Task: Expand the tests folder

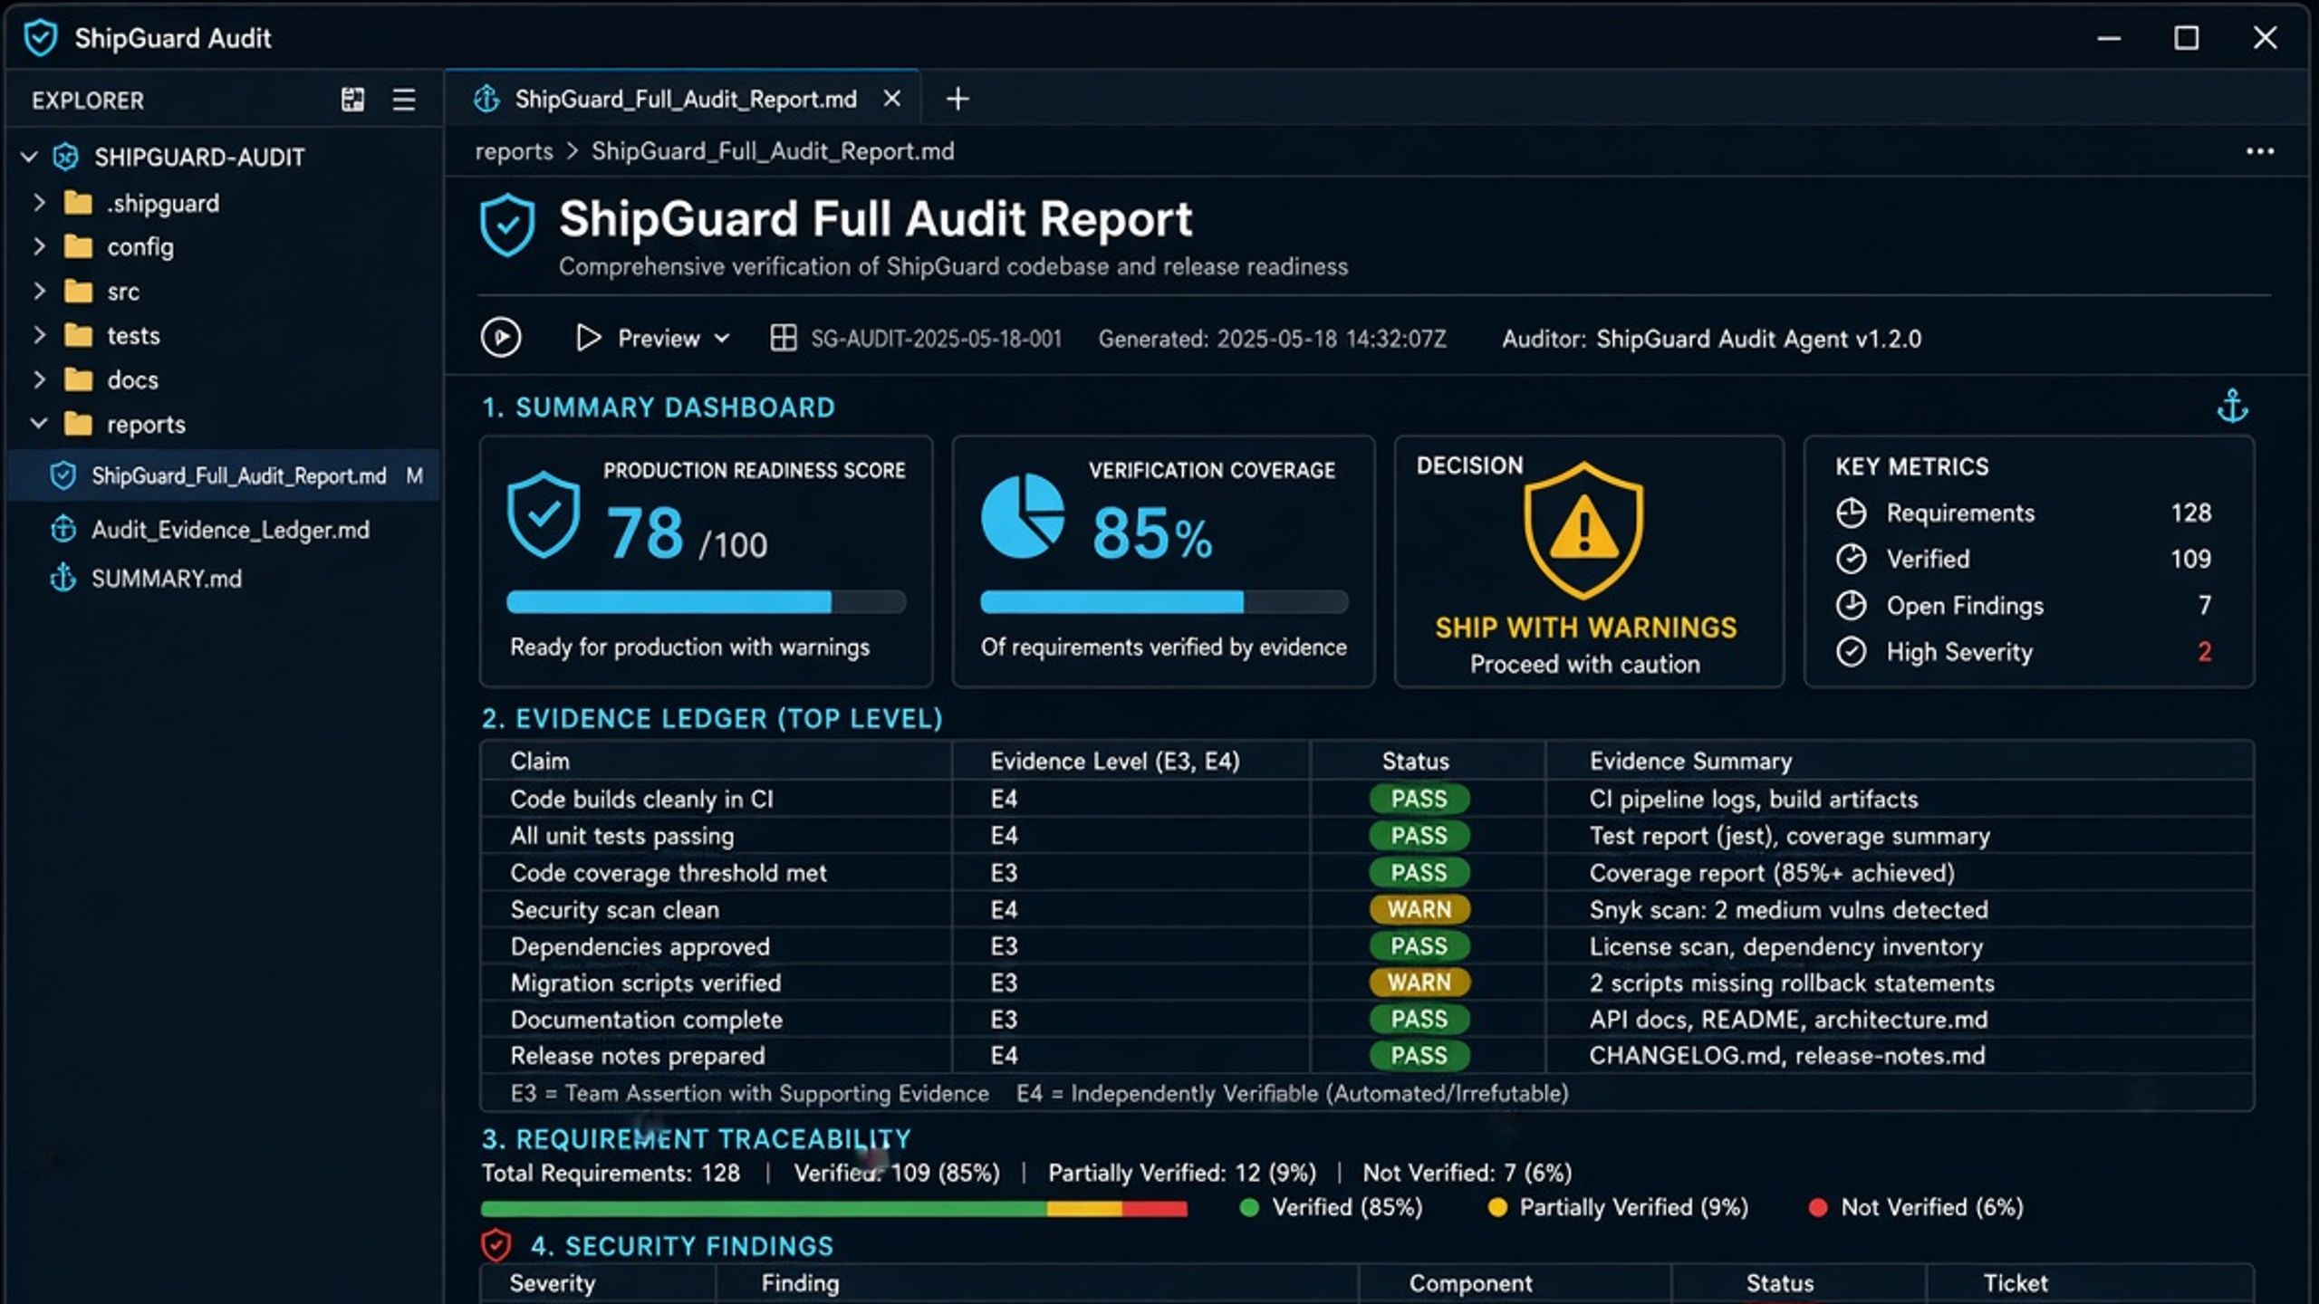Action: [x=39, y=335]
